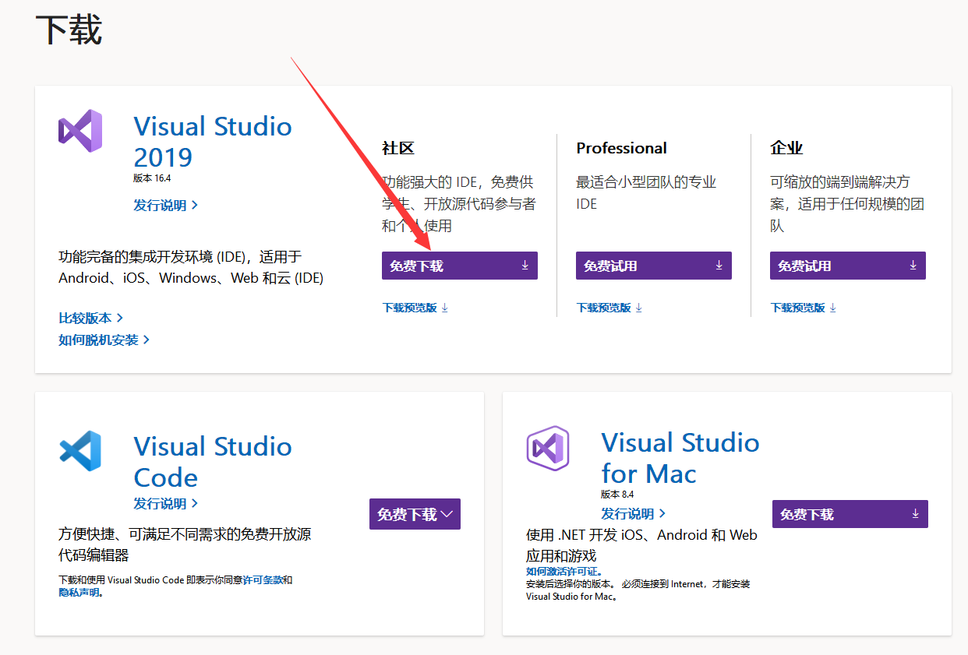Click Visual Studio for Mac title heading

pyautogui.click(x=680, y=458)
